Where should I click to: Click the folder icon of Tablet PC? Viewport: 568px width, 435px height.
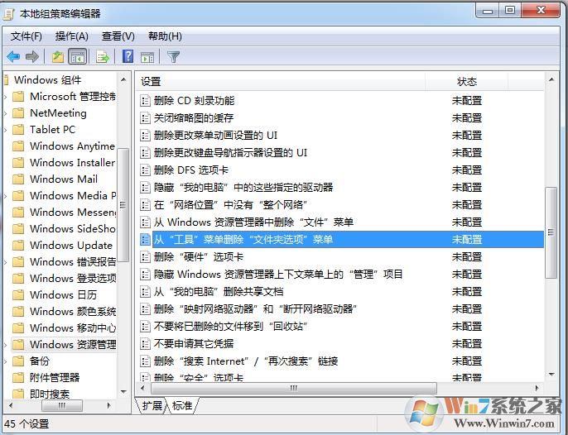[18, 130]
